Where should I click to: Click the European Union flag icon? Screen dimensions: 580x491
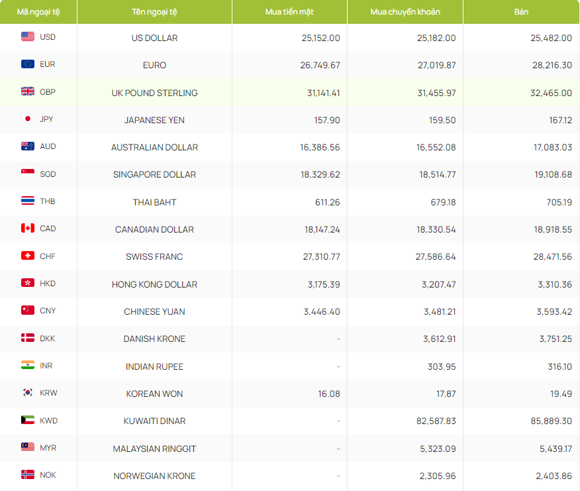[x=28, y=64]
